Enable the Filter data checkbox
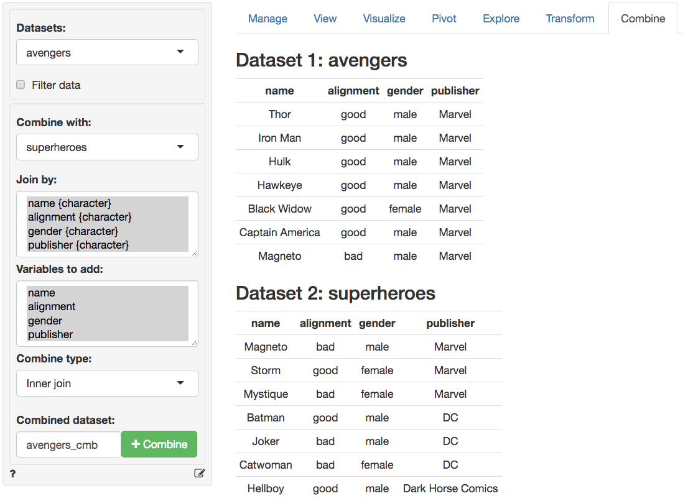 point(21,85)
